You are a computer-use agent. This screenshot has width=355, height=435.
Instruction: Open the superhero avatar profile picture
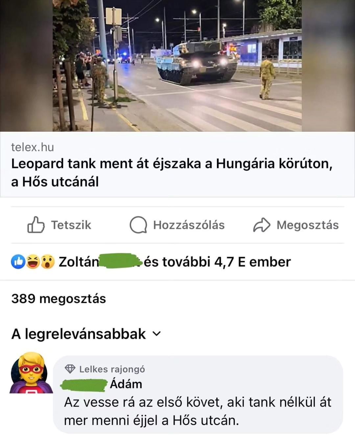click(31, 373)
